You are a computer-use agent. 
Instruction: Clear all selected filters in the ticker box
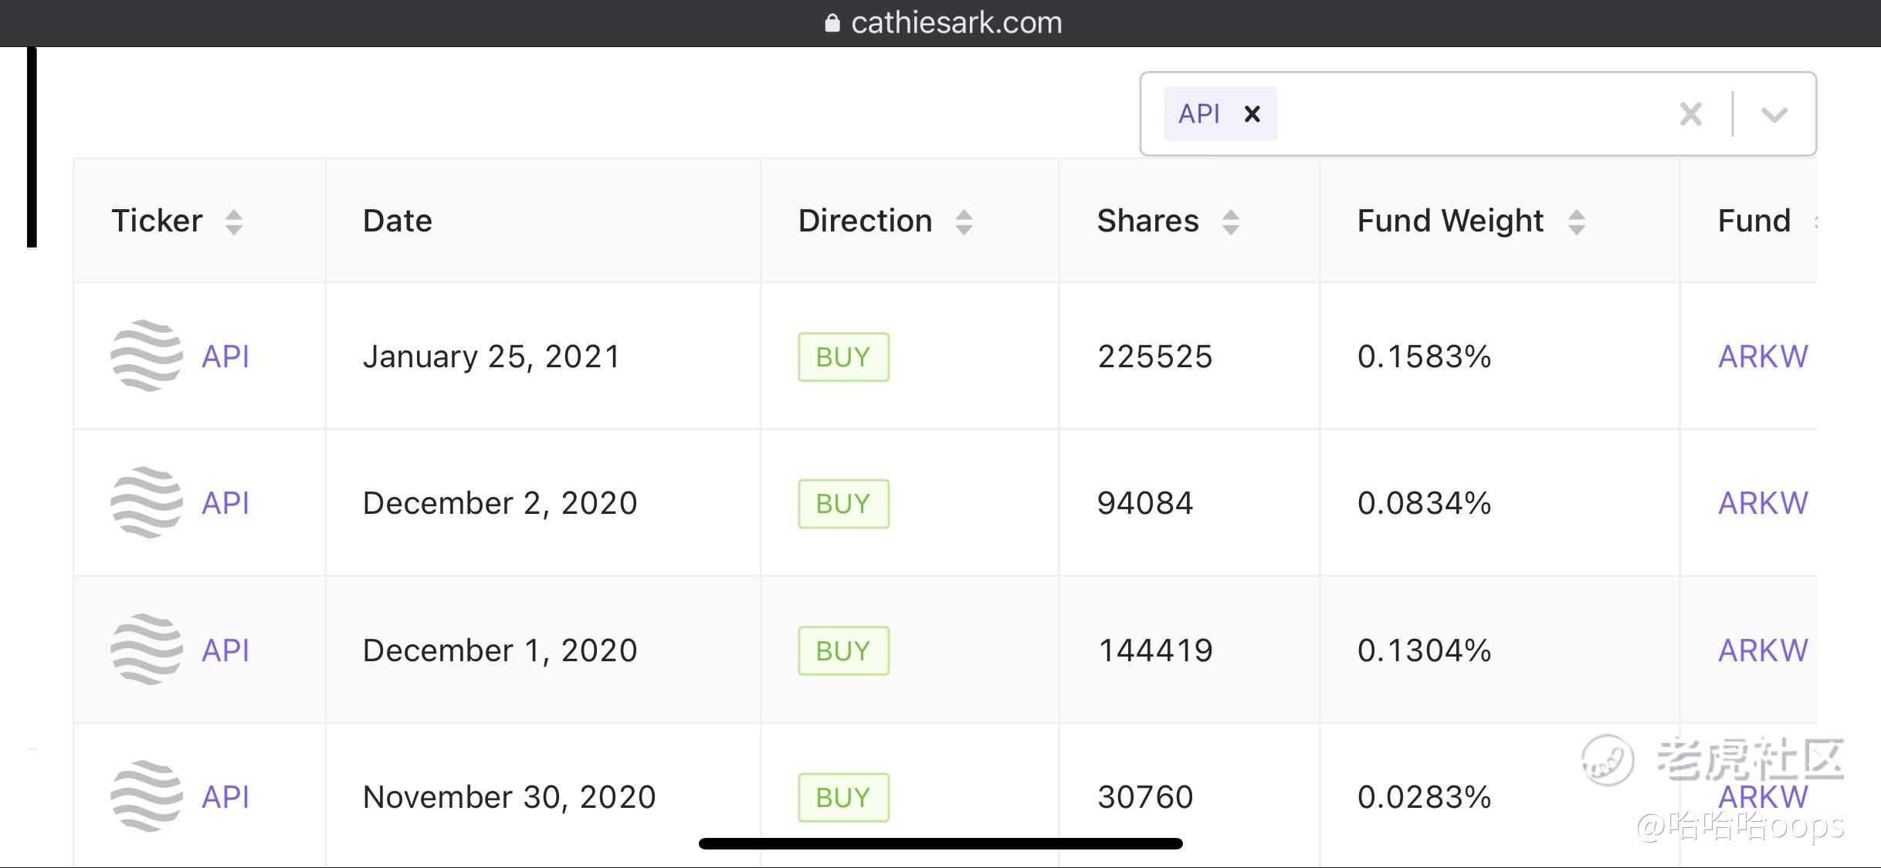tap(1690, 114)
